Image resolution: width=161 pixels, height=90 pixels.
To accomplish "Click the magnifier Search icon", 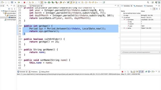I will coord(148,2).
